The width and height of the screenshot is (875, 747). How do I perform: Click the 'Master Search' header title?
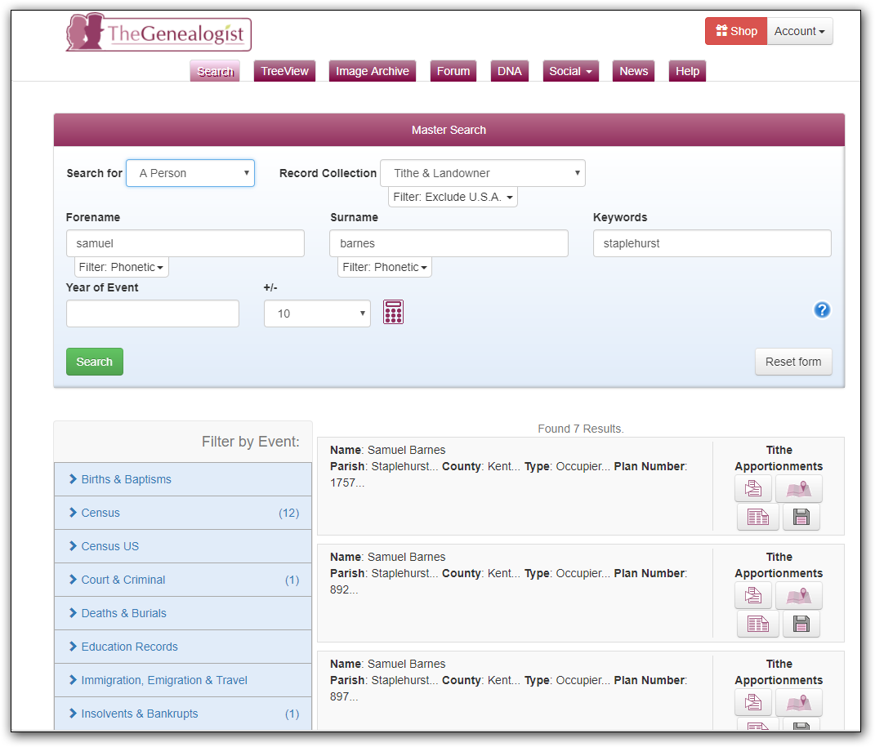point(449,130)
